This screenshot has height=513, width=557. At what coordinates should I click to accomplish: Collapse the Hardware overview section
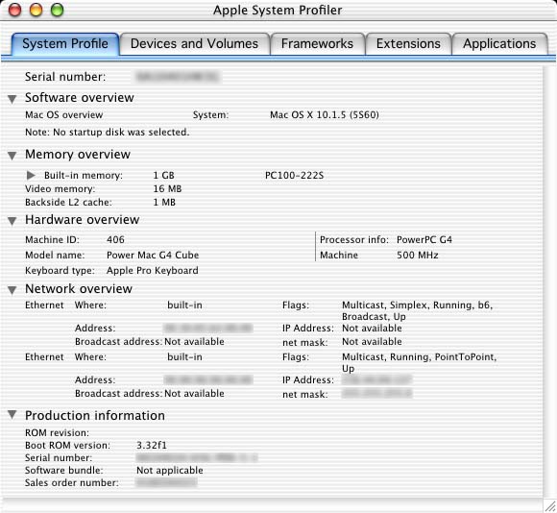(x=12, y=221)
